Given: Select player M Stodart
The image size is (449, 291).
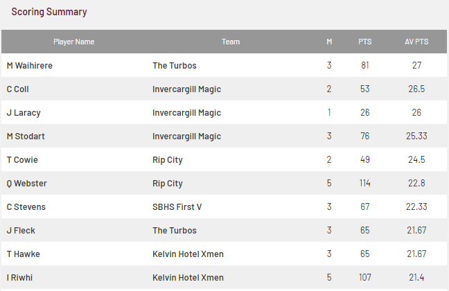Looking at the screenshot, I should tap(26, 136).
